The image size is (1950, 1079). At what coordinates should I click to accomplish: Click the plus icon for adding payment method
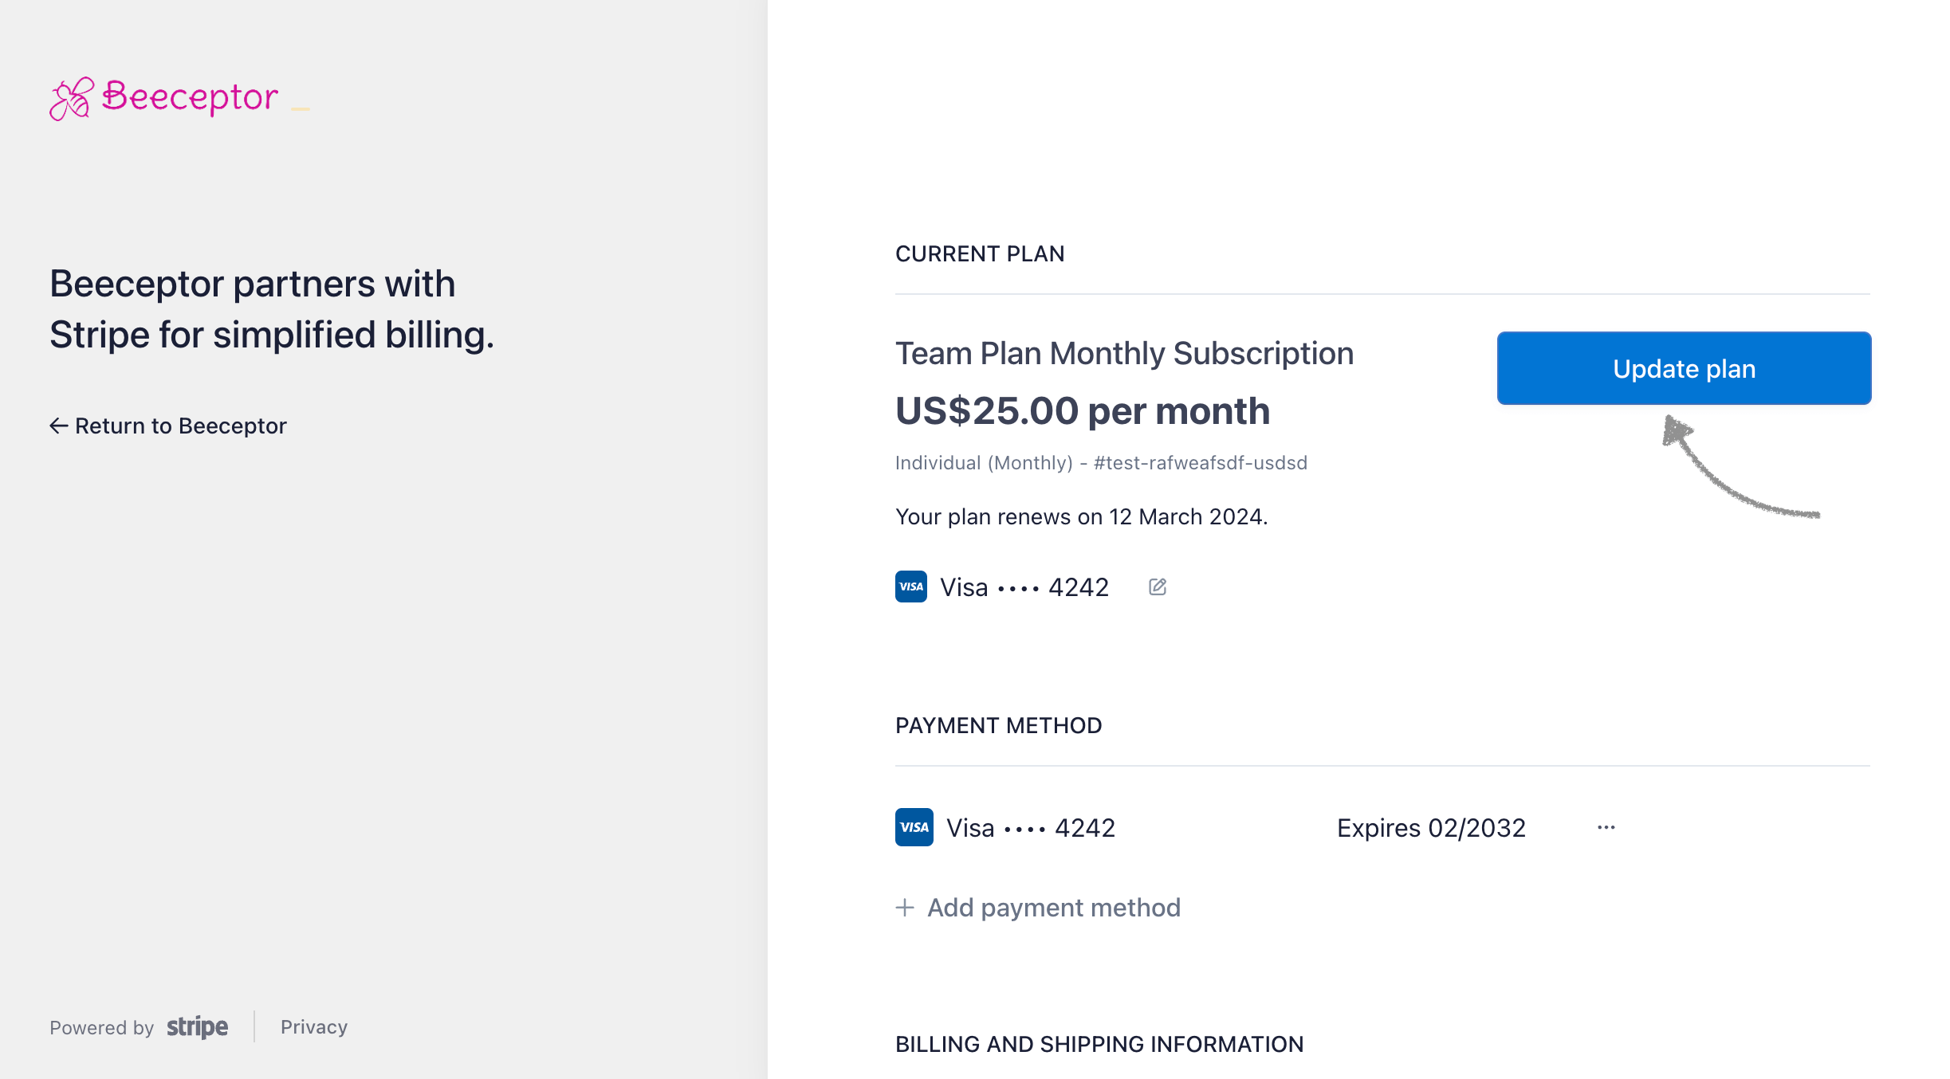(904, 908)
